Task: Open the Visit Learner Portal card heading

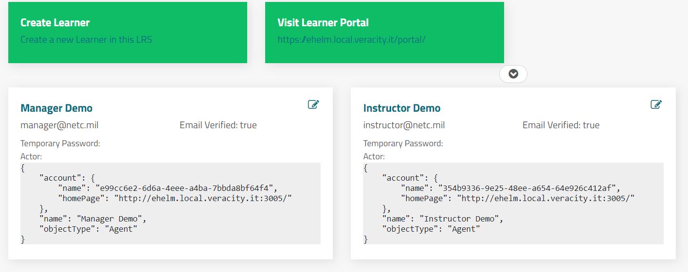Action: point(323,22)
